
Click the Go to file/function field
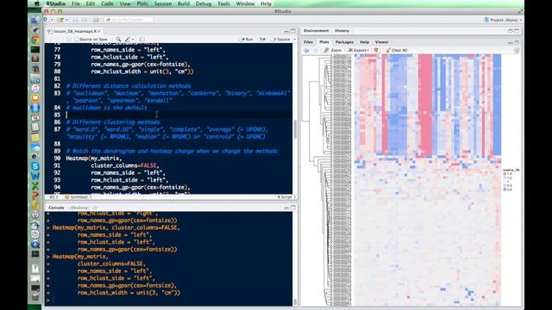(129, 20)
